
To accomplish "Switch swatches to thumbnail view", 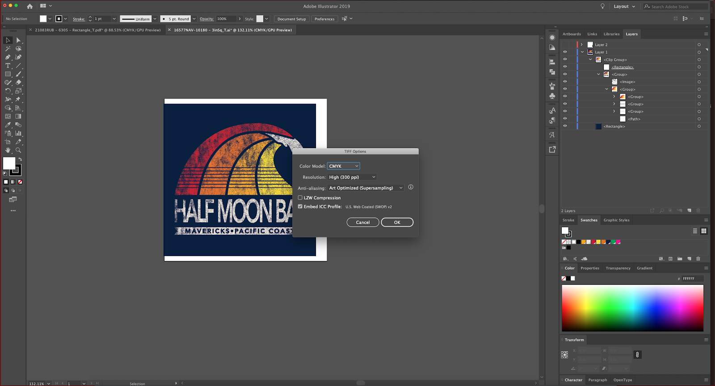I will point(704,231).
